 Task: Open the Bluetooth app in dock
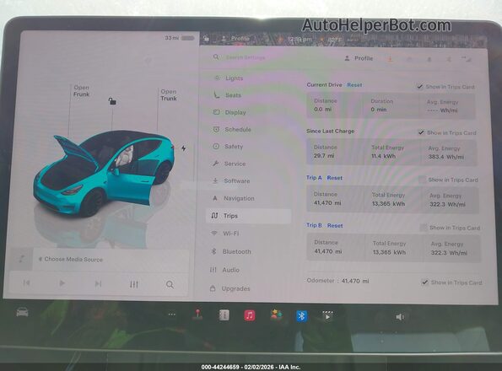click(x=301, y=316)
